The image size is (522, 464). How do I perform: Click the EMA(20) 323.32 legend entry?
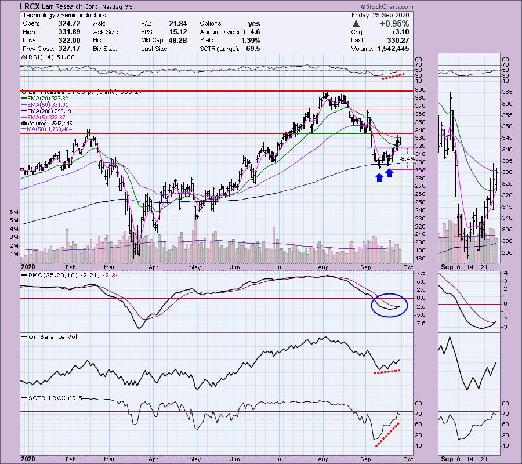coord(45,99)
